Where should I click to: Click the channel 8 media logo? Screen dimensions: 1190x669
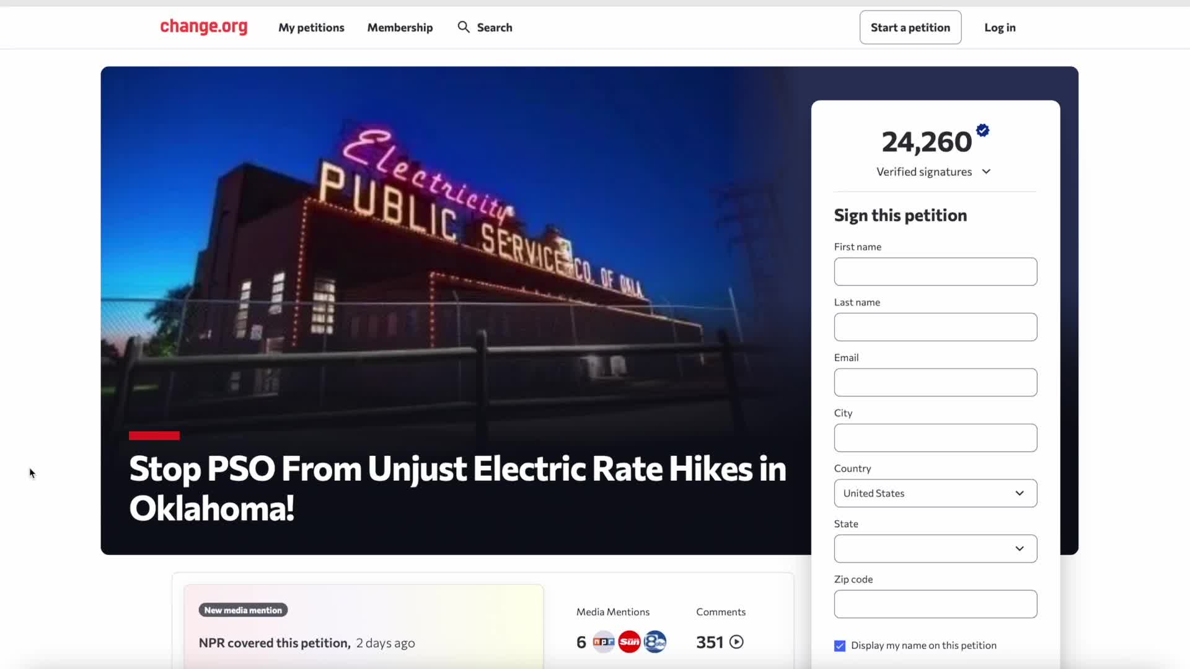coord(654,642)
